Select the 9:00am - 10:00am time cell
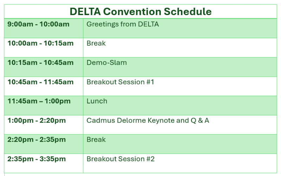The image size is (281, 176). 38,25
